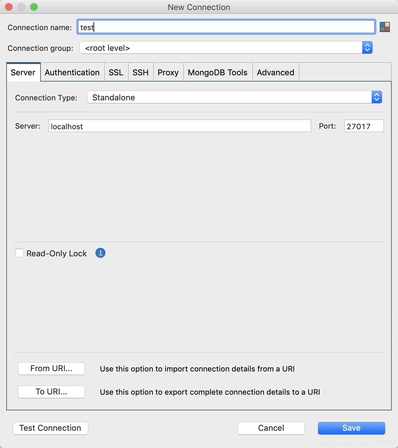Image resolution: width=398 pixels, height=448 pixels.
Task: Switch to the Advanced tab
Action: tap(275, 72)
